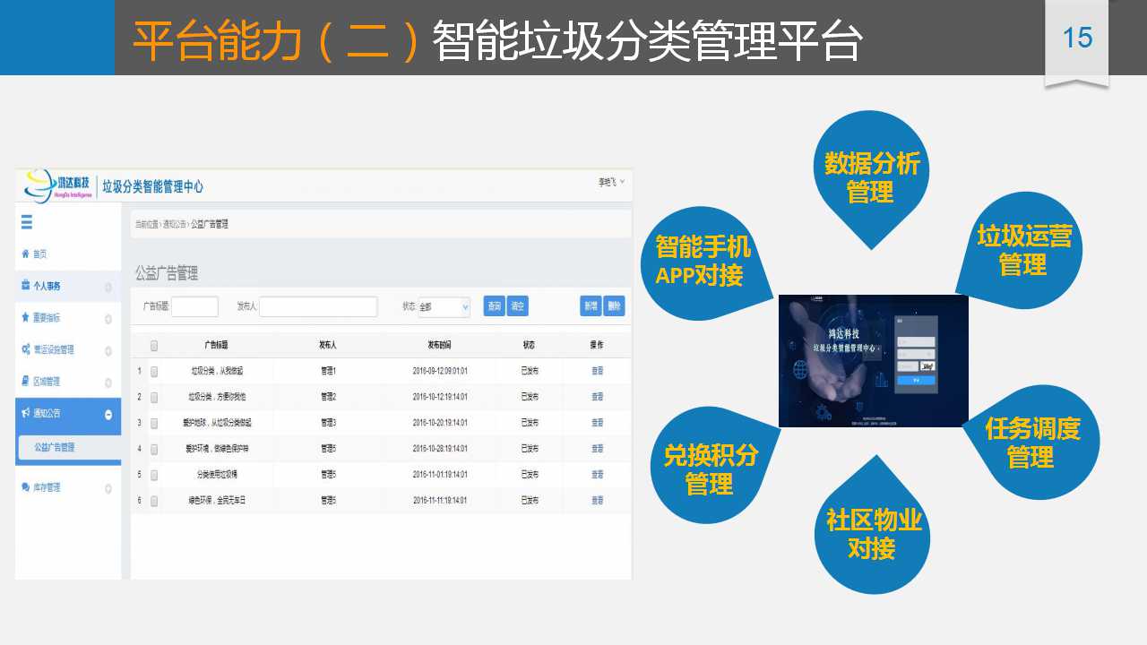Click the 查询 search button

tap(494, 306)
